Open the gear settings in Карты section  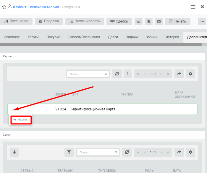click(x=190, y=74)
